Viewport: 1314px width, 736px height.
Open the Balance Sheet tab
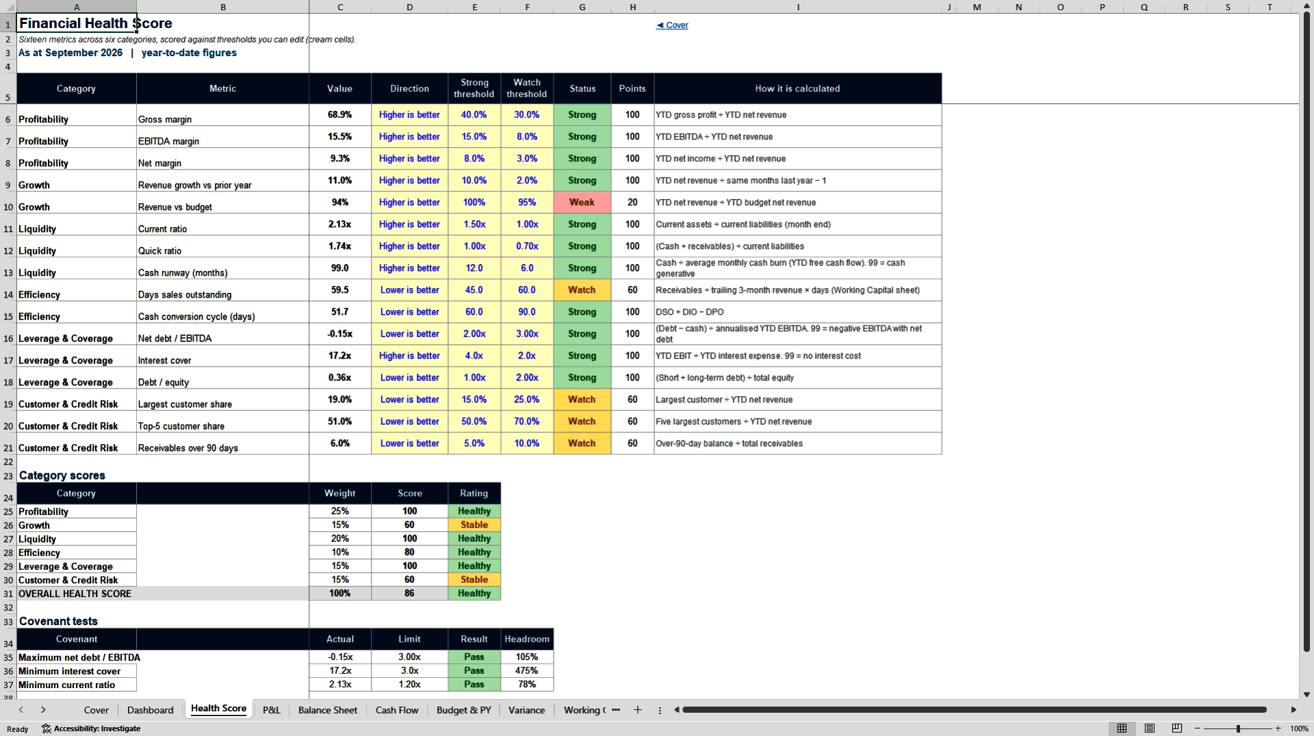click(327, 710)
